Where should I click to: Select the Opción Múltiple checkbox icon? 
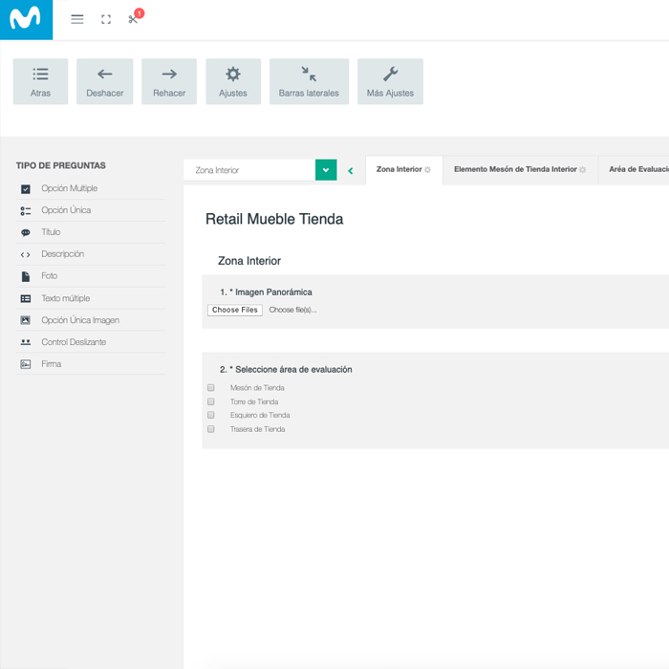[26, 189]
